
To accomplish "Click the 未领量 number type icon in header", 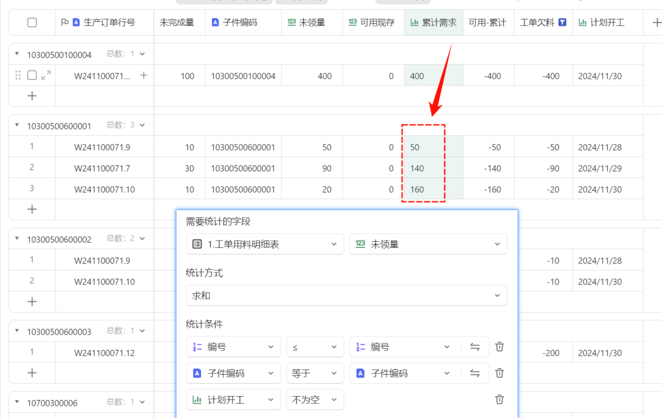I will pyautogui.click(x=292, y=22).
